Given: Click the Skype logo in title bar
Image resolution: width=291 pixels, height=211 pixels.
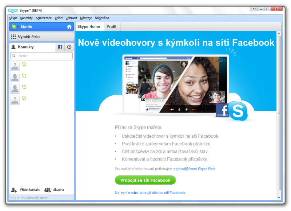Looking at the screenshot, I should (x=13, y=11).
